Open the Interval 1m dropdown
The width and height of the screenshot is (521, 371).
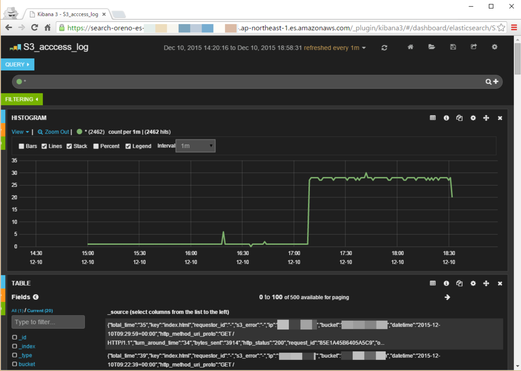tap(195, 146)
